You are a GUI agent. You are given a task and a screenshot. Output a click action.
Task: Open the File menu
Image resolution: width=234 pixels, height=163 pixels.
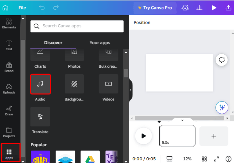click(22, 8)
